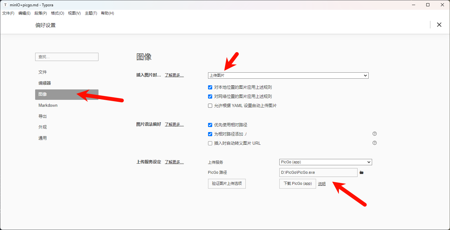Click the Typora app icon in title bar

5,5
